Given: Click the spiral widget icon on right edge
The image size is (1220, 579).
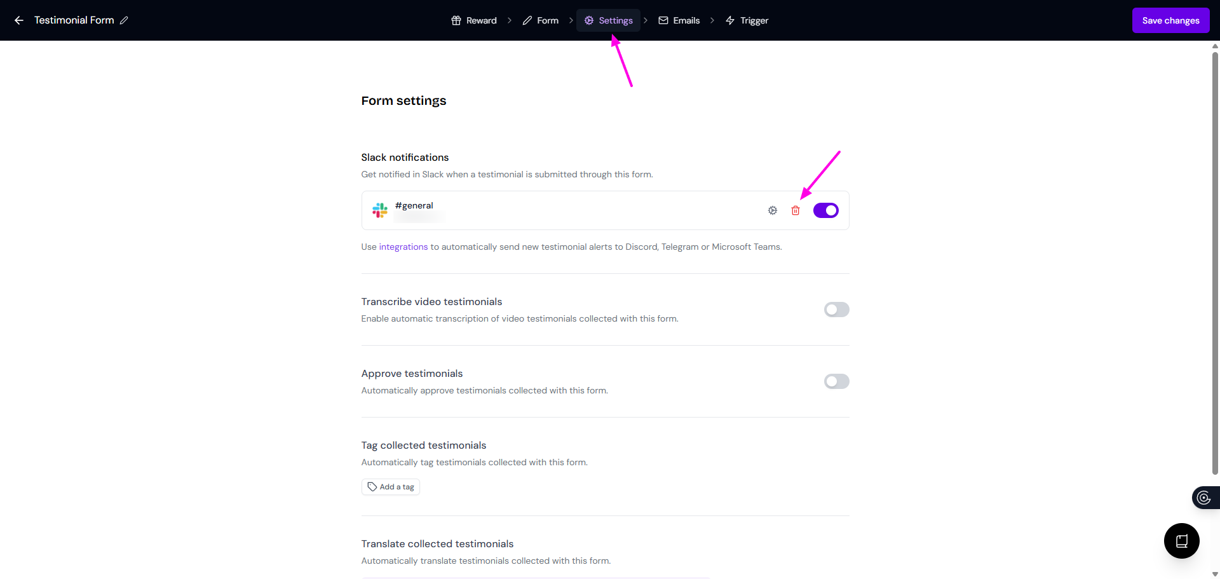Looking at the screenshot, I should pyautogui.click(x=1203, y=498).
